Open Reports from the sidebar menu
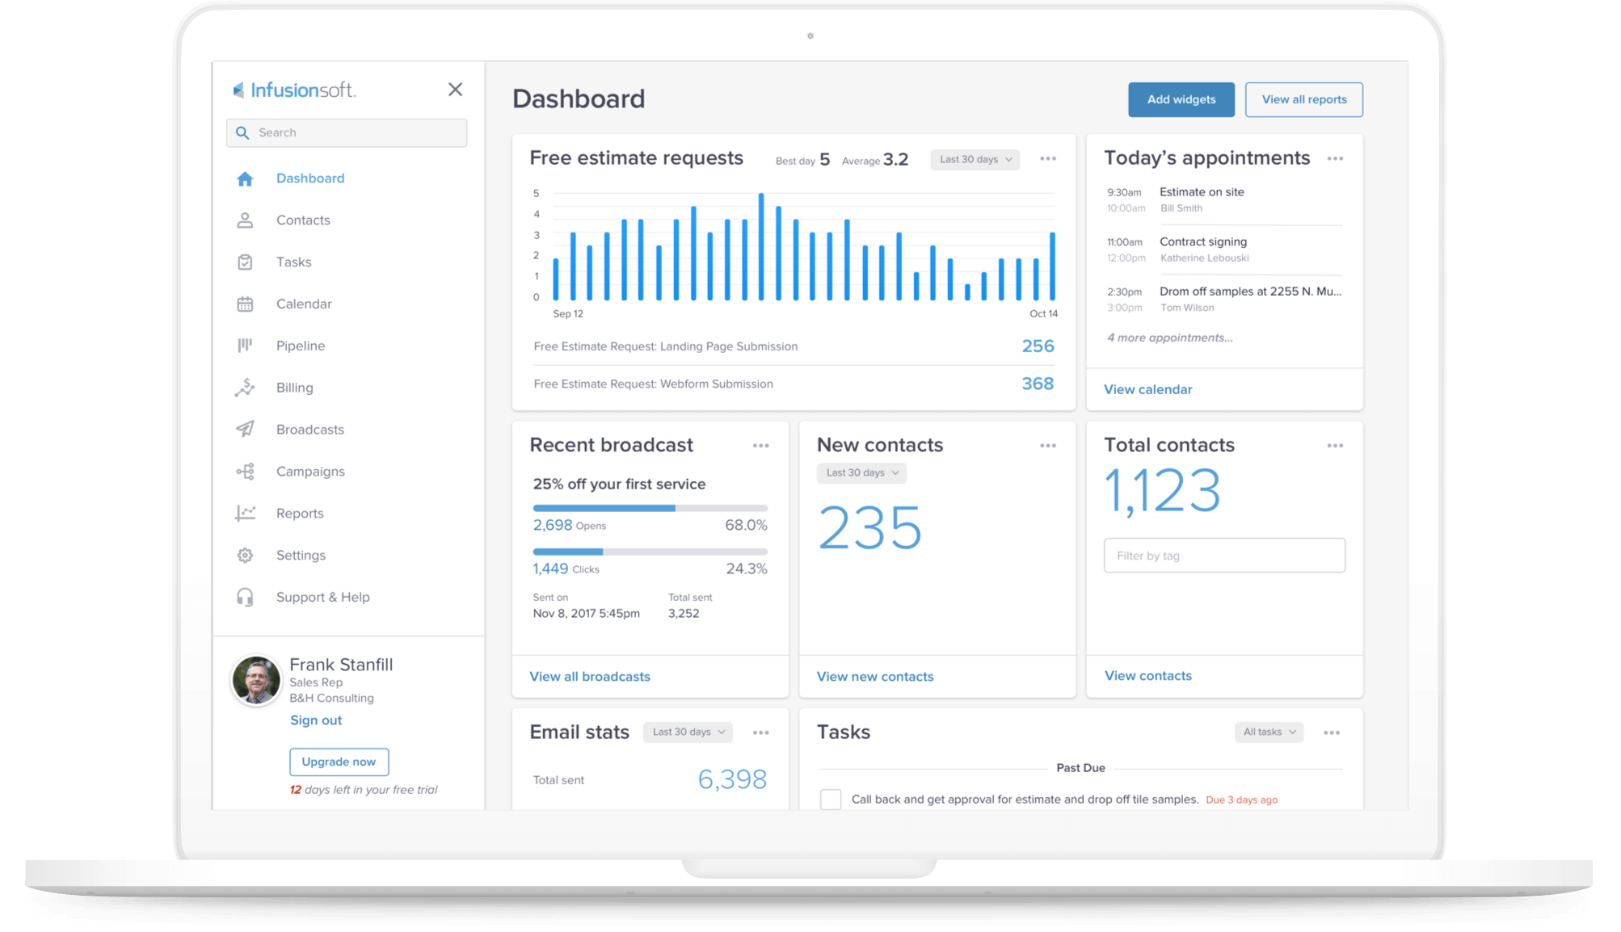 [x=300, y=513]
